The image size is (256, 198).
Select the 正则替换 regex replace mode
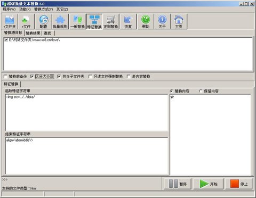tap(111, 22)
